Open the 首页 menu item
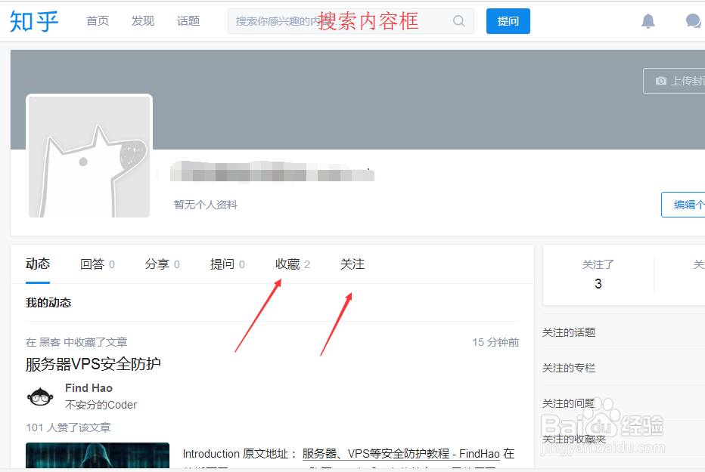The height and width of the screenshot is (472, 705). tap(97, 20)
